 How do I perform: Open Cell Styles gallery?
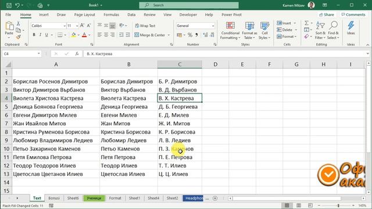(264, 31)
